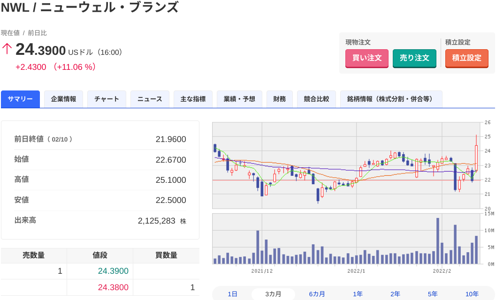The image size is (496, 300).
Task: Click the 高値 value 25.1000
Action: pyautogui.click(x=170, y=180)
